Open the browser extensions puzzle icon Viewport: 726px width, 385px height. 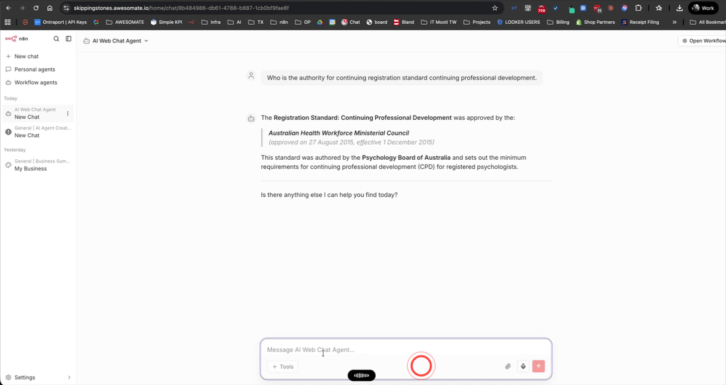pyautogui.click(x=638, y=8)
